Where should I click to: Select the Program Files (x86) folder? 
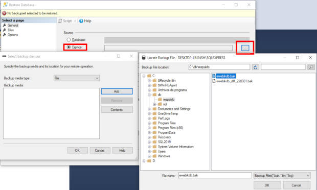pyautogui.click(x=170, y=128)
